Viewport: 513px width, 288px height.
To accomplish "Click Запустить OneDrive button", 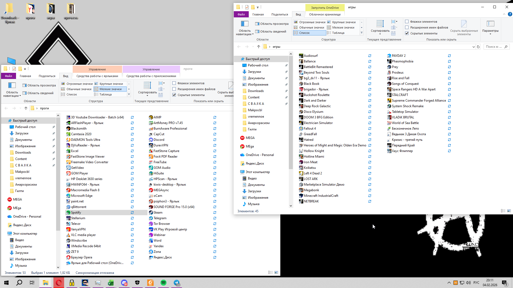I will (x=325, y=7).
